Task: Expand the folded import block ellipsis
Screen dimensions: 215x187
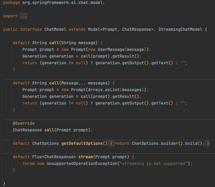Action: pyautogui.click(x=23, y=16)
